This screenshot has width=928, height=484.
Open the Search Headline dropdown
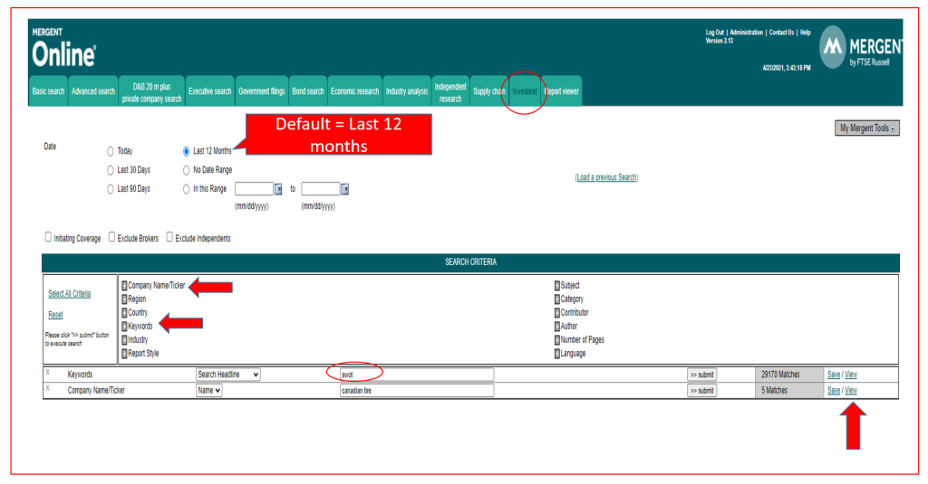coord(227,375)
